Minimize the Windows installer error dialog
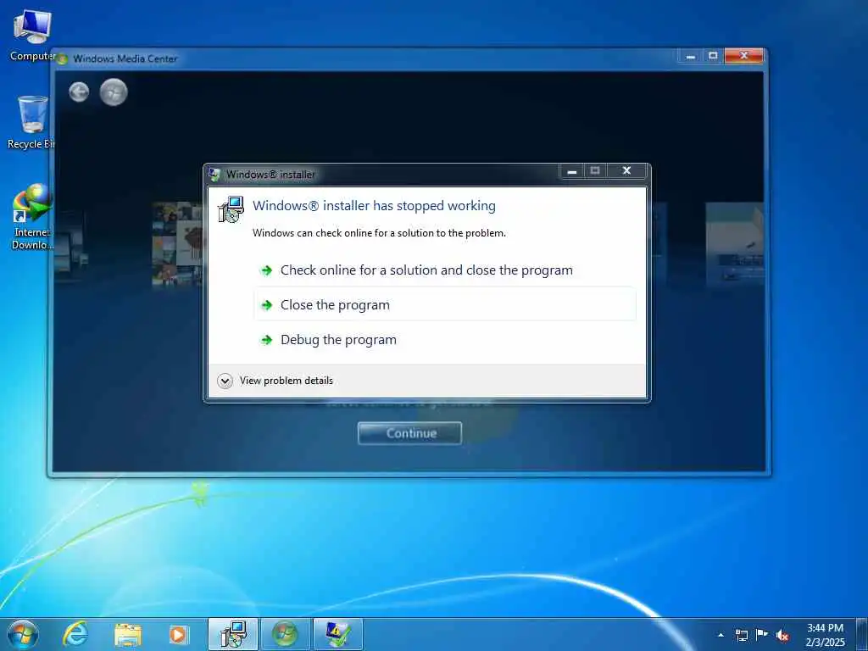The height and width of the screenshot is (651, 868). tap(572, 171)
